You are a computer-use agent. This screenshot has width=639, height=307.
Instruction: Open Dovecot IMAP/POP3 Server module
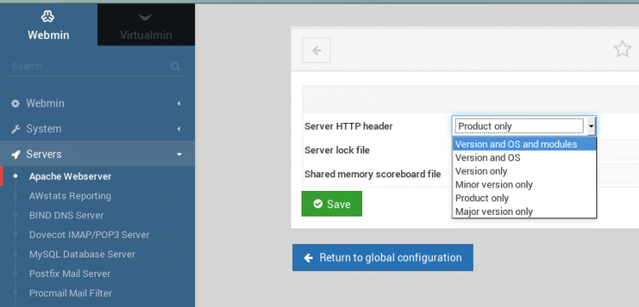[89, 235]
